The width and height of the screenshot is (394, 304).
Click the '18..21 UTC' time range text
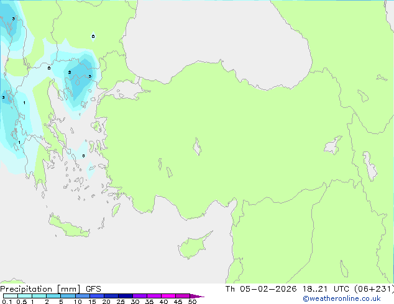pyautogui.click(x=326, y=289)
